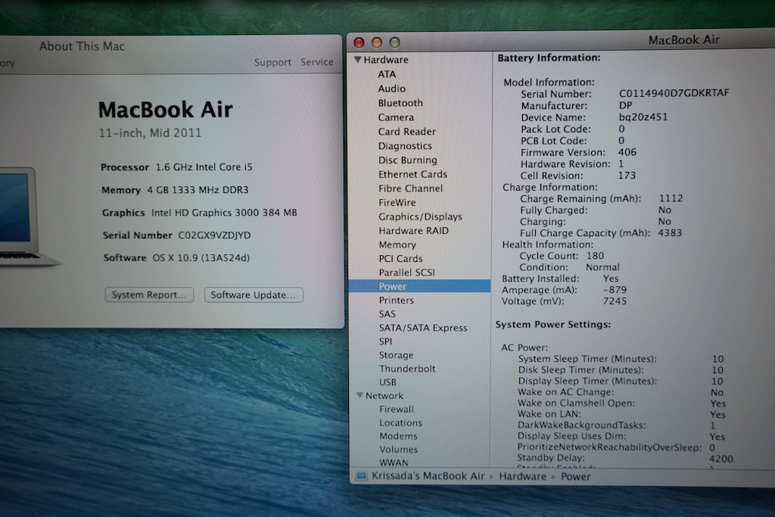Image resolution: width=775 pixels, height=517 pixels.
Task: Select Diagnostics in the sidebar
Action: 405,146
